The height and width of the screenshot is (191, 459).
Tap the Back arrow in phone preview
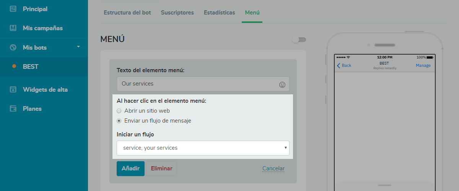pos(339,65)
